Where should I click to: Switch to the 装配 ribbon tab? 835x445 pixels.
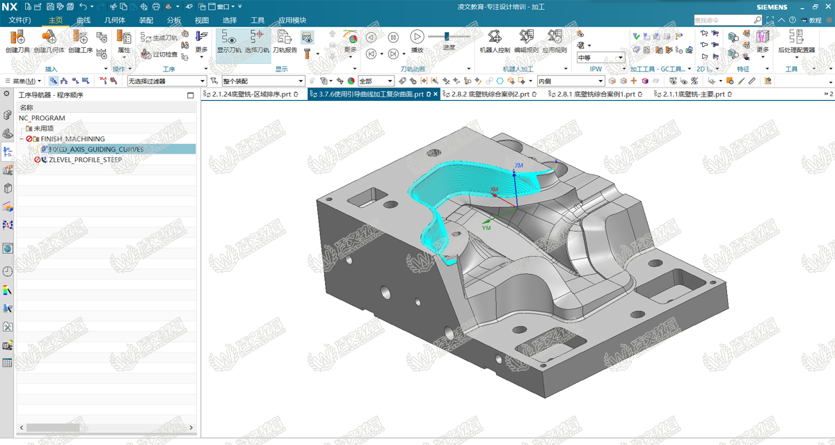point(146,20)
